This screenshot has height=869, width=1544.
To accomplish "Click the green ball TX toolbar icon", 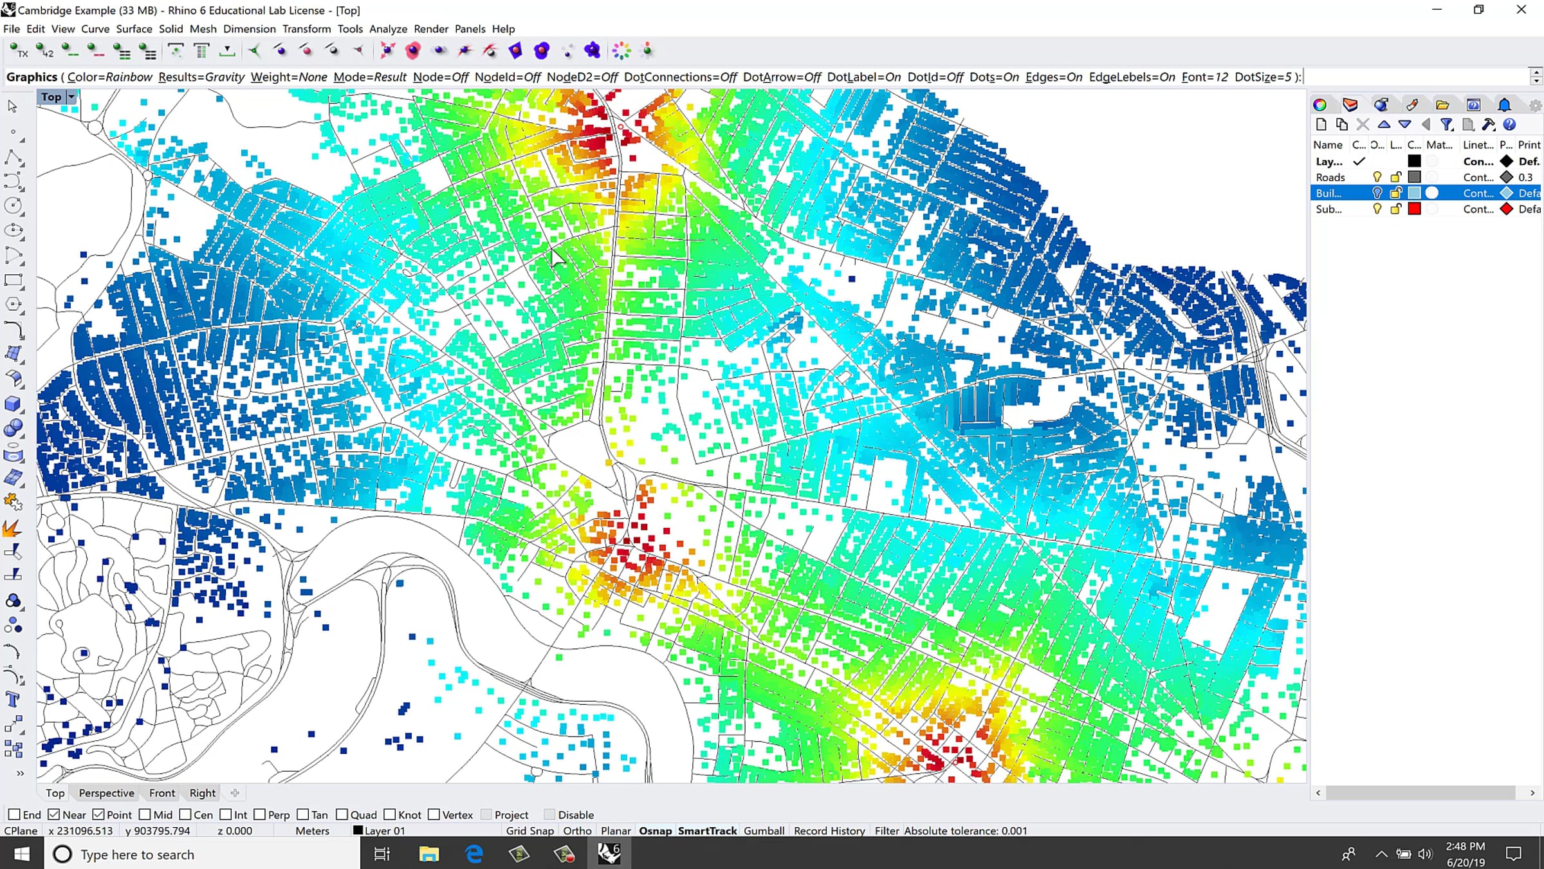I will [19, 51].
